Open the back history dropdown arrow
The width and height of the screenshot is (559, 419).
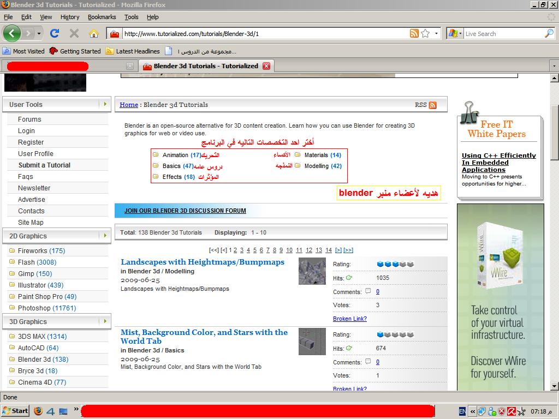pyautogui.click(x=39, y=33)
